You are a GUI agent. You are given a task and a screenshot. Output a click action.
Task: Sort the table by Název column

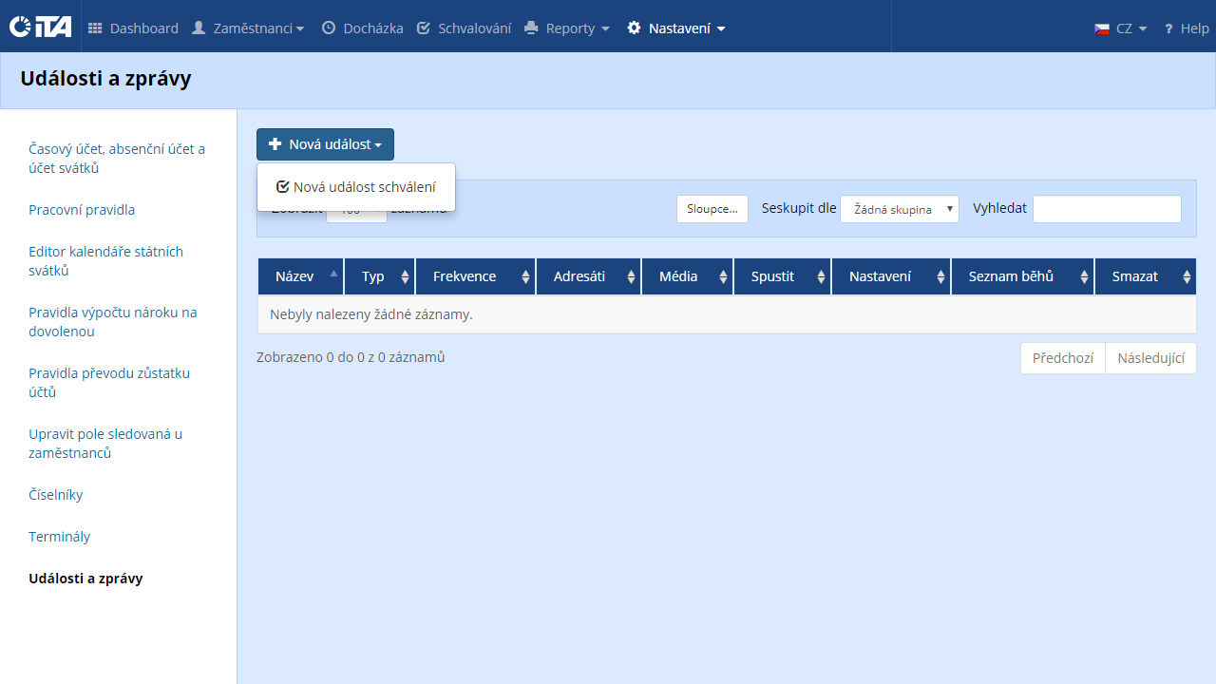click(301, 276)
